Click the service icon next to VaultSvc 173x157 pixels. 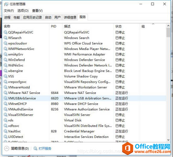coord(5,131)
